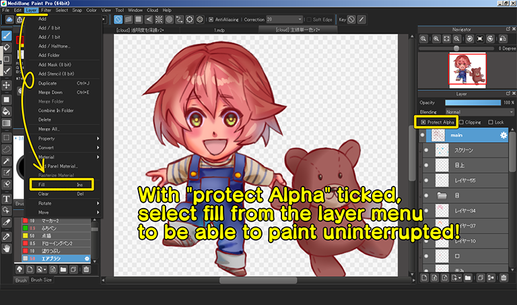517x305 pixels.
Task: Enable curve snap guide
Action: point(179,20)
